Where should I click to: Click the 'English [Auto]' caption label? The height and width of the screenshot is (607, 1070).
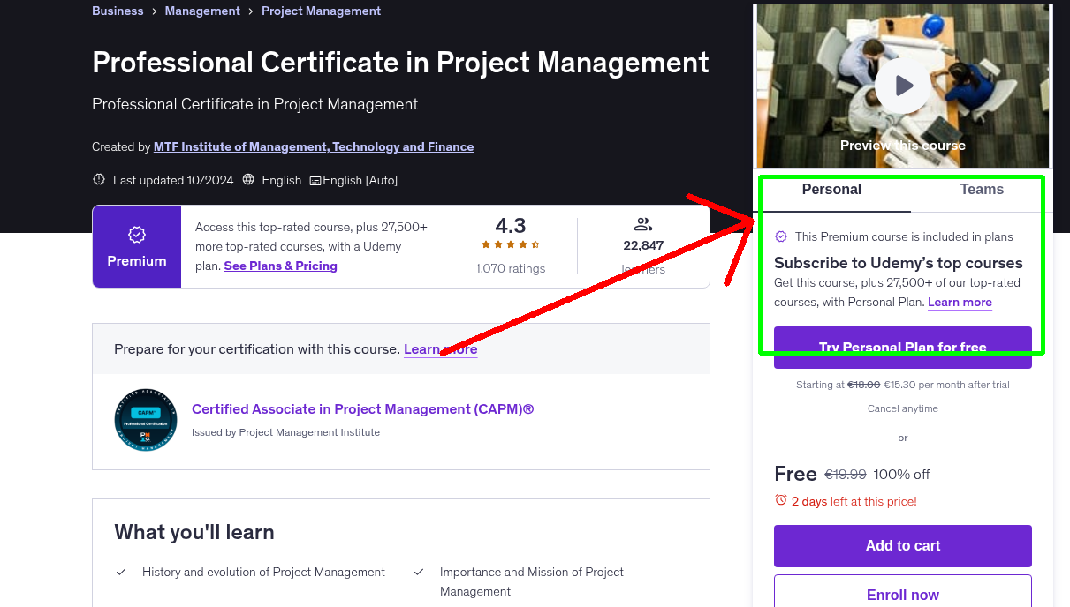(360, 180)
